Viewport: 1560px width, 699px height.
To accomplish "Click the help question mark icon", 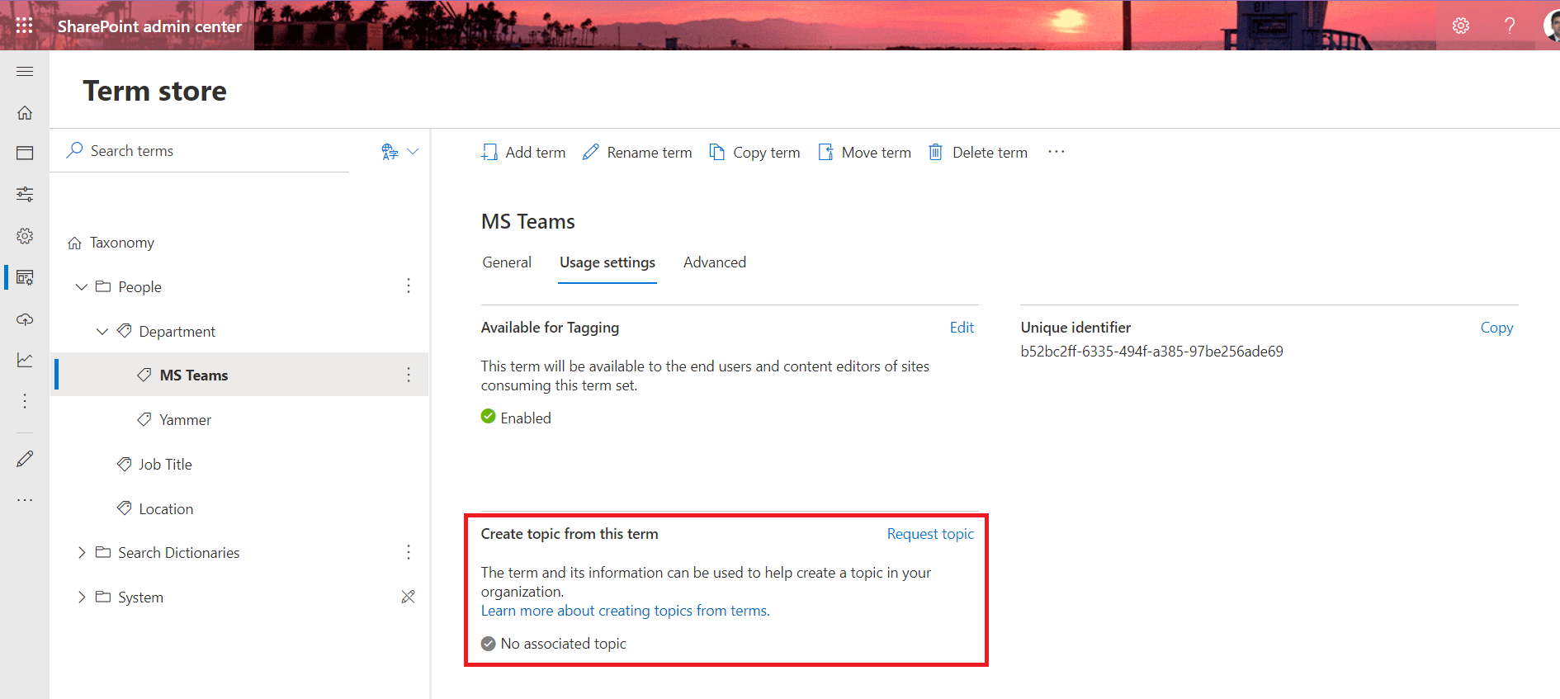I will (x=1509, y=26).
